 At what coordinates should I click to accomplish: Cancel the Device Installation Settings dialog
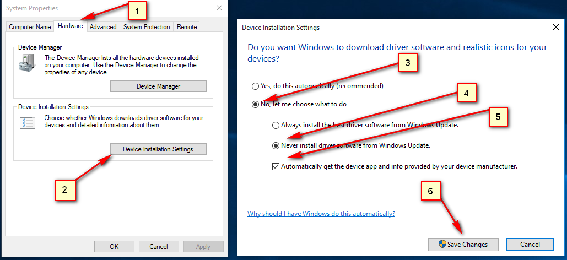coord(530,245)
